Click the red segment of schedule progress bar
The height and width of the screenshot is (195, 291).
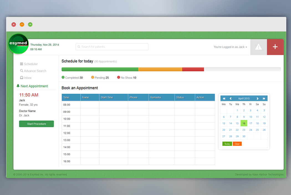pos(193,70)
